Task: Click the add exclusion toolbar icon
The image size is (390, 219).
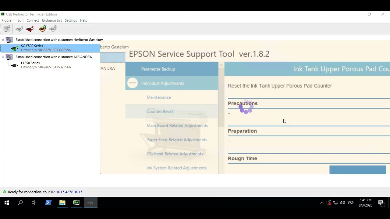Action: (42, 29)
